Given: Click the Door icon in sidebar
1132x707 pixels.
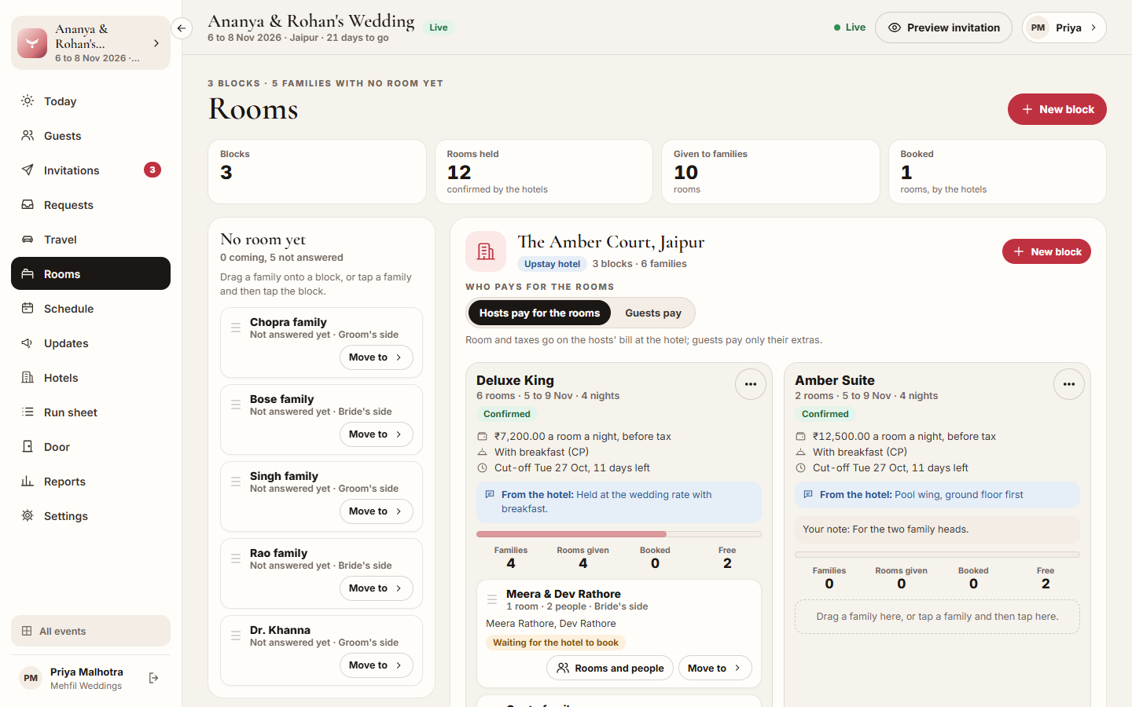Looking at the screenshot, I should point(28,447).
